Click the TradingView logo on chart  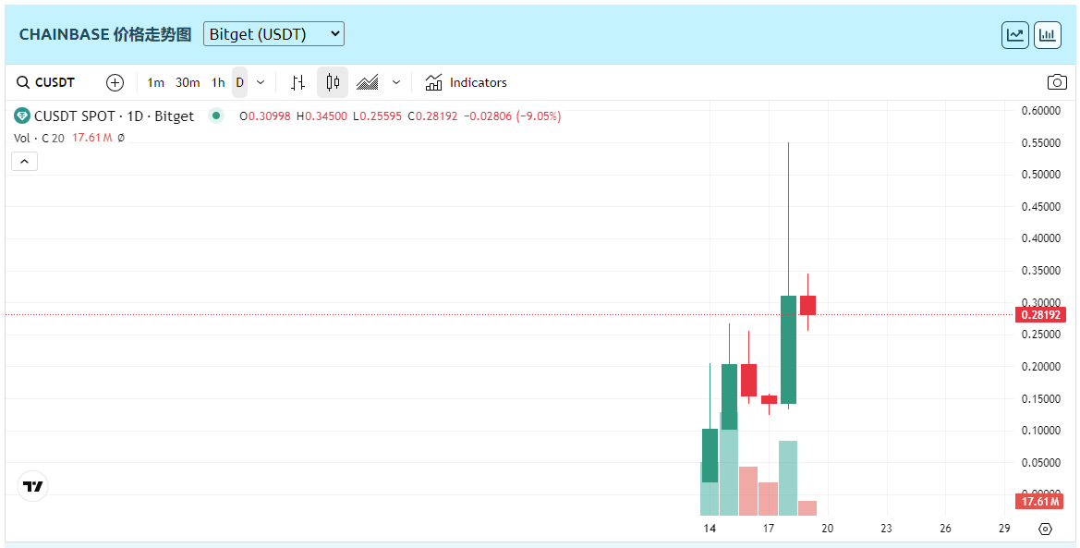coord(33,486)
